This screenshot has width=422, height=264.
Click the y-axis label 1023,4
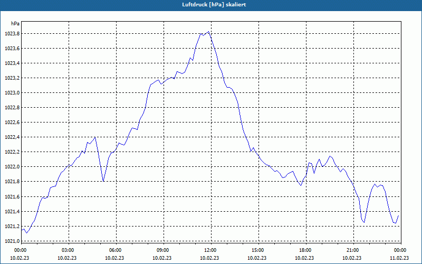pos(12,63)
